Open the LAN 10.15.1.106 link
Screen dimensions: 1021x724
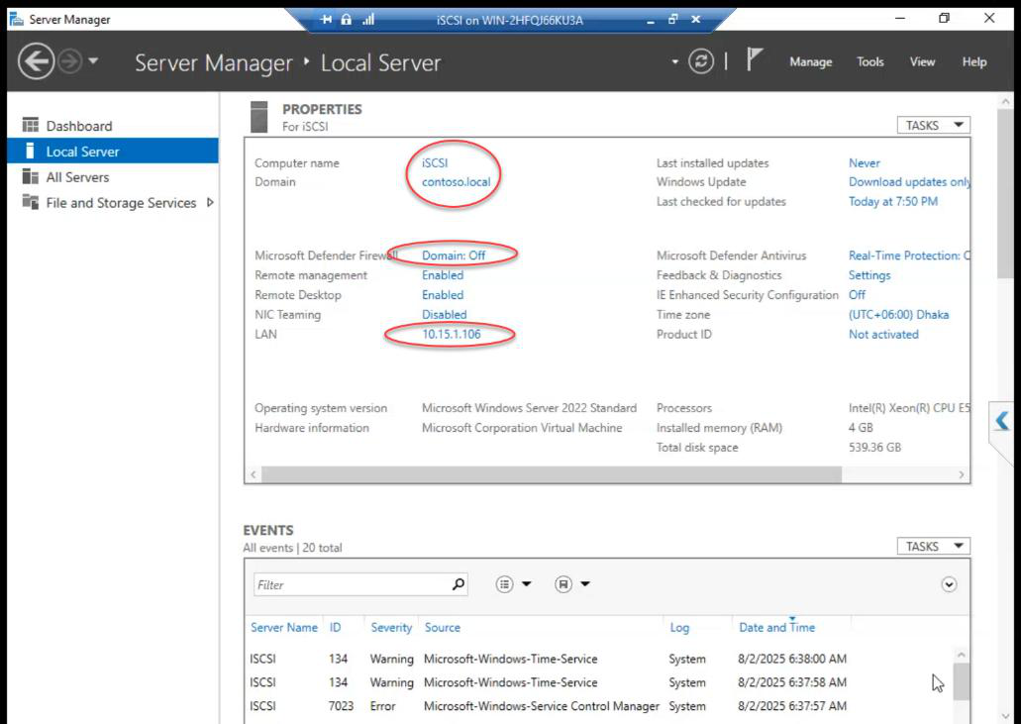[452, 334]
